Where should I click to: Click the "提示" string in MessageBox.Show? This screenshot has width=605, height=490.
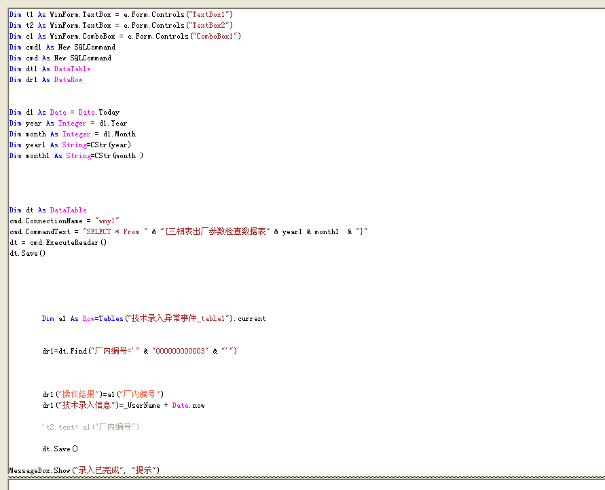[144, 470]
